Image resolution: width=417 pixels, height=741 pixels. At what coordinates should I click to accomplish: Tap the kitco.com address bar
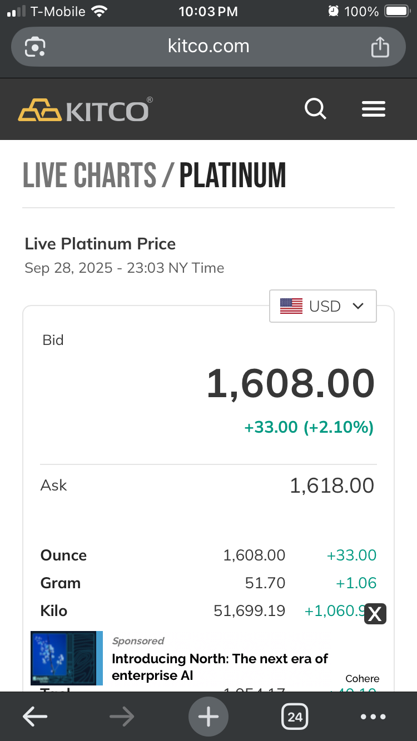(209, 47)
